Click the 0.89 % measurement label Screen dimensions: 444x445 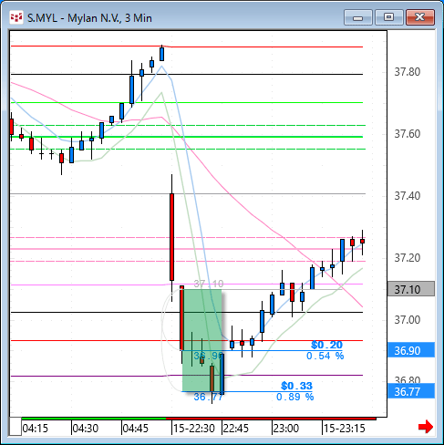tap(294, 397)
